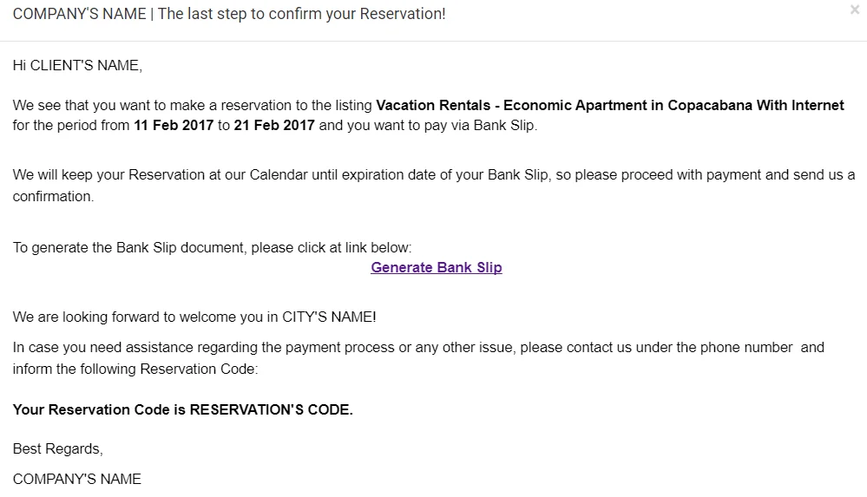The image size is (867, 497).
Task: Click the RESERVATION'S CODE placeholder text
Action: click(x=271, y=409)
